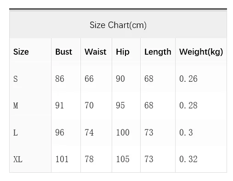This screenshot has width=233, height=181.
Task: Select bust value 86 for size S
Action: [x=60, y=79]
